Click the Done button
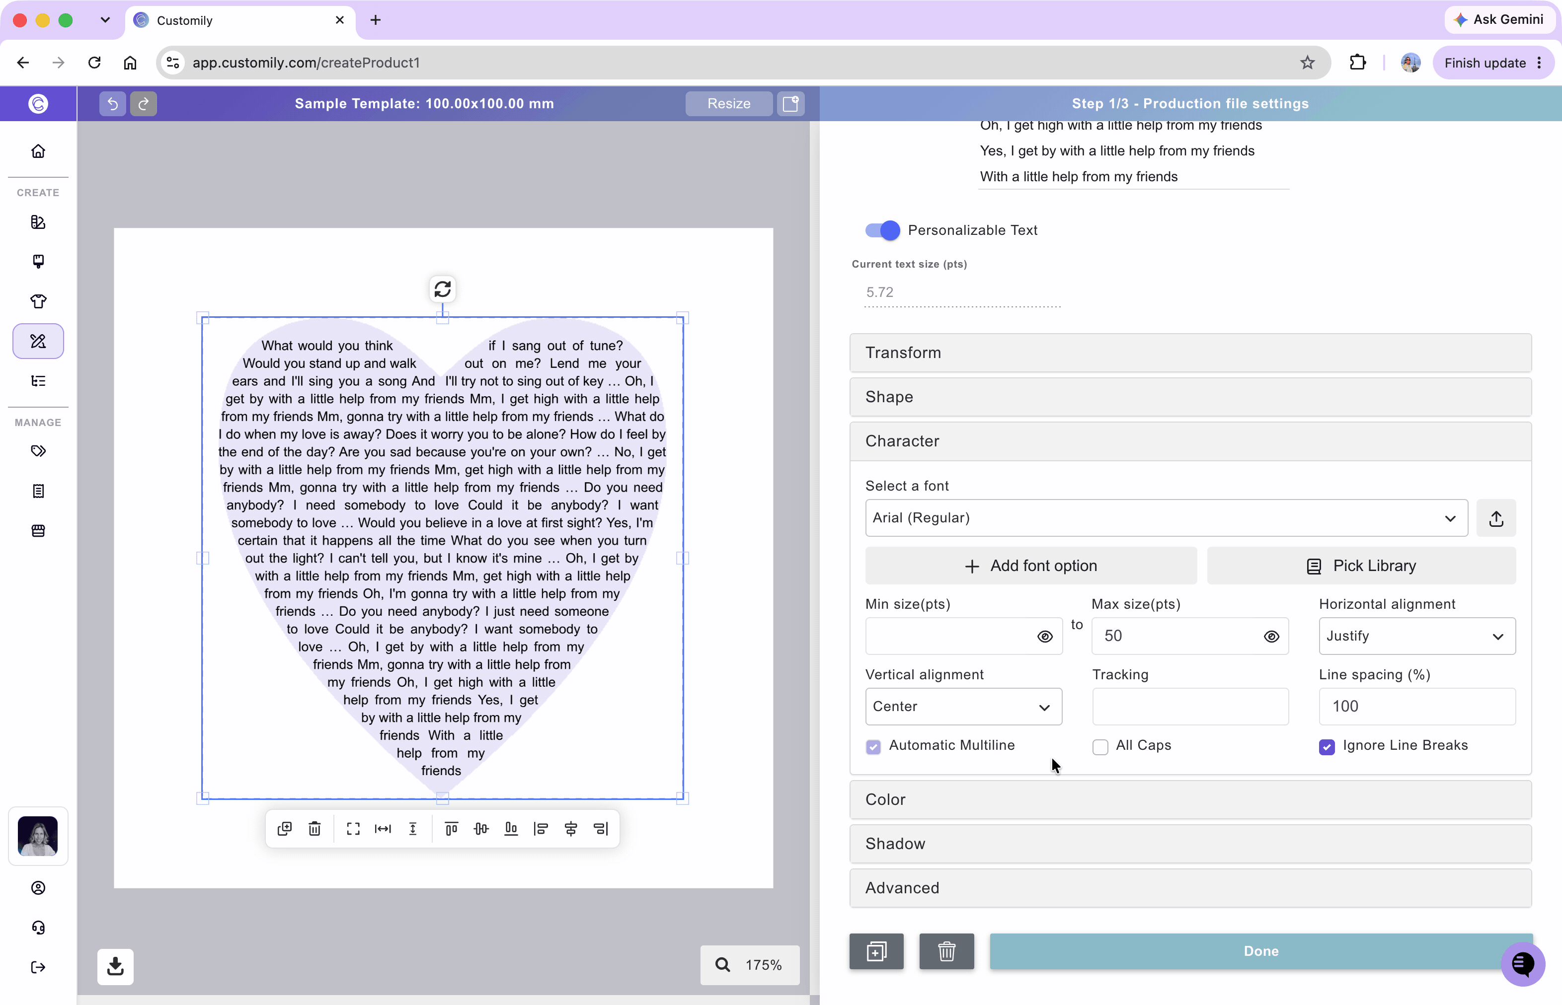 (1261, 951)
